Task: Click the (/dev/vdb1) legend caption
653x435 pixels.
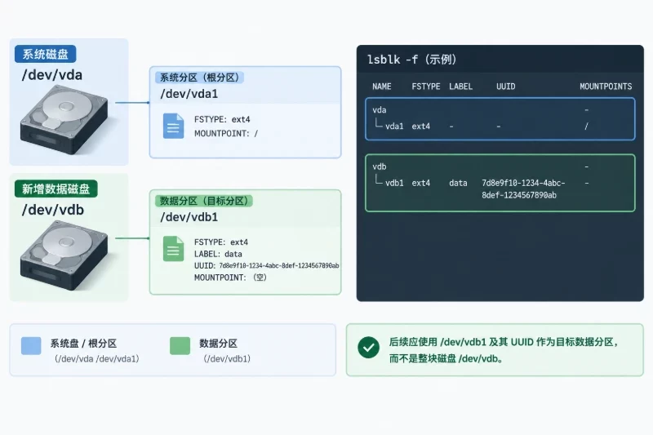Action: click(228, 359)
